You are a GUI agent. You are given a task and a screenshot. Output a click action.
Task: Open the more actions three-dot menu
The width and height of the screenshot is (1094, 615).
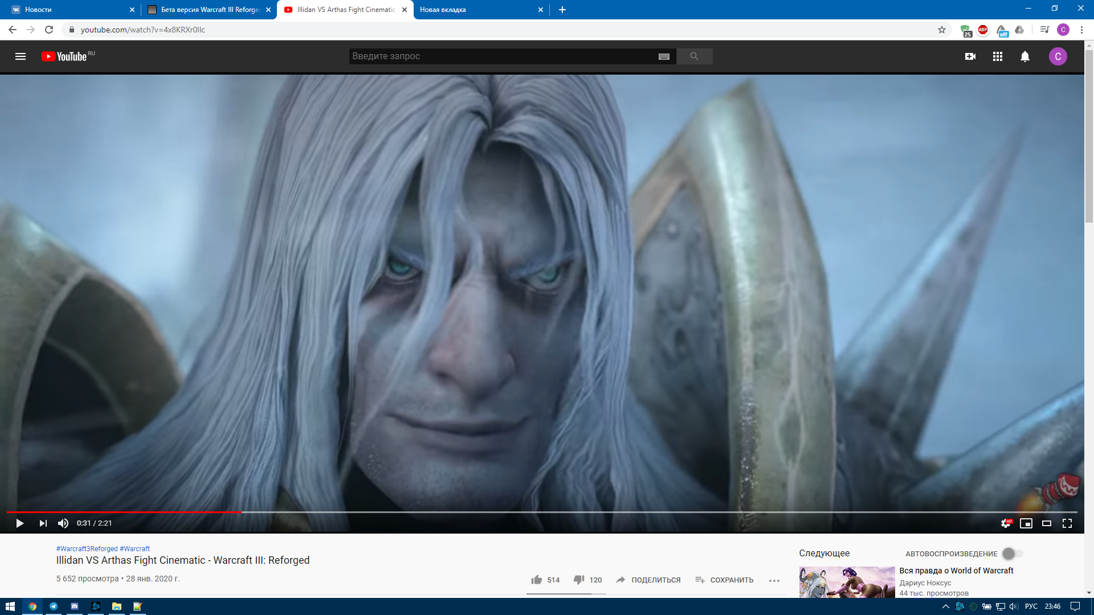[x=774, y=580]
